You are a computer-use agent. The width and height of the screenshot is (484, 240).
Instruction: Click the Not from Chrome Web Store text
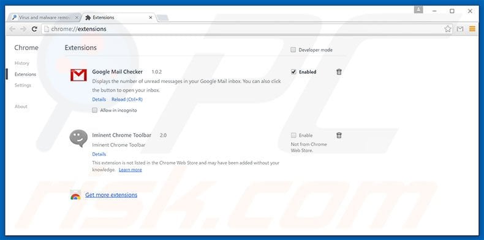coord(309,147)
